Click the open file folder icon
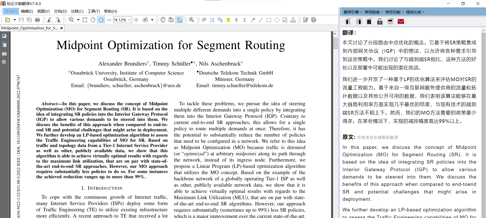Screen dimensions: 486x218 8,20
